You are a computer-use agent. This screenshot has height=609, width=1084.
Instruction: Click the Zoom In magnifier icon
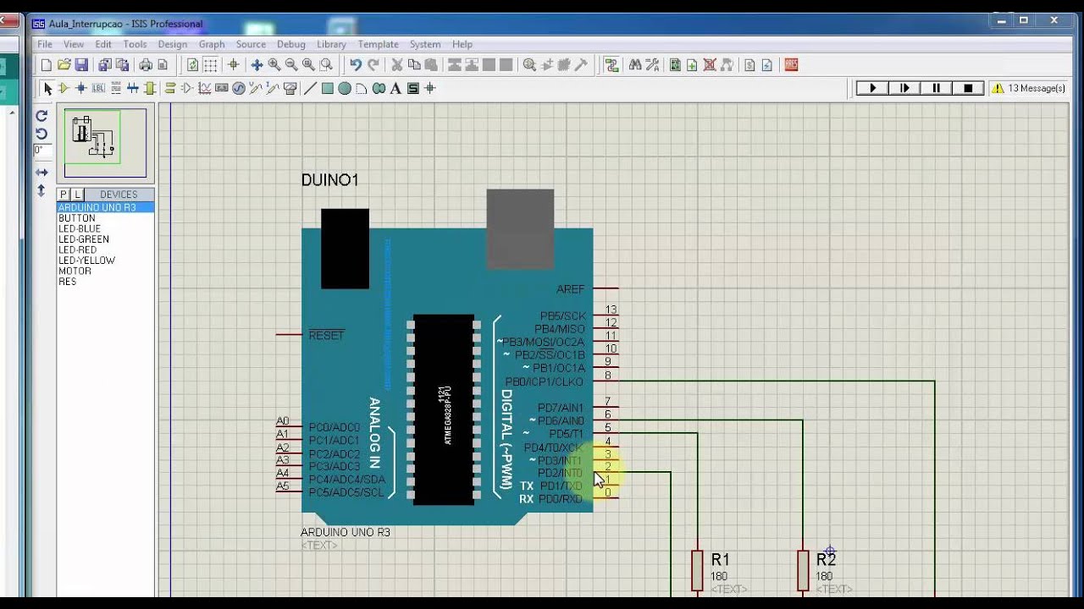coord(274,65)
